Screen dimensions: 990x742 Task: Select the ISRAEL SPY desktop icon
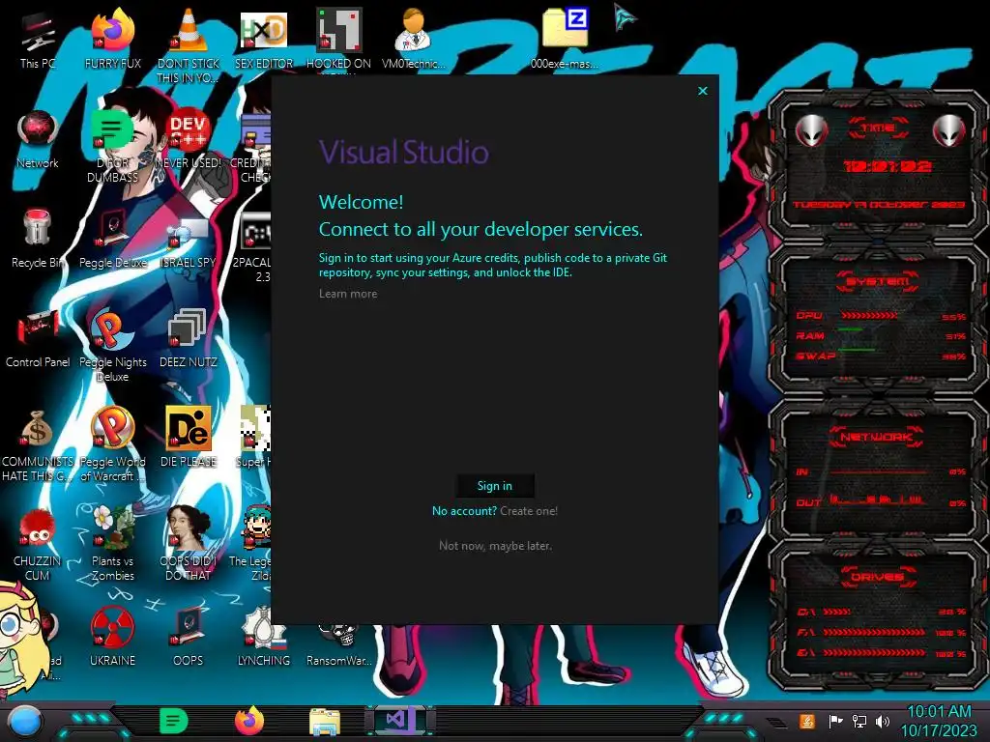point(189,243)
